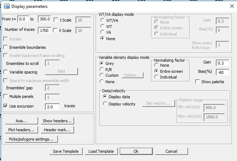This screenshot has width=237, height=161.
Task: Select R/B variable density mode
Action: point(101,69)
